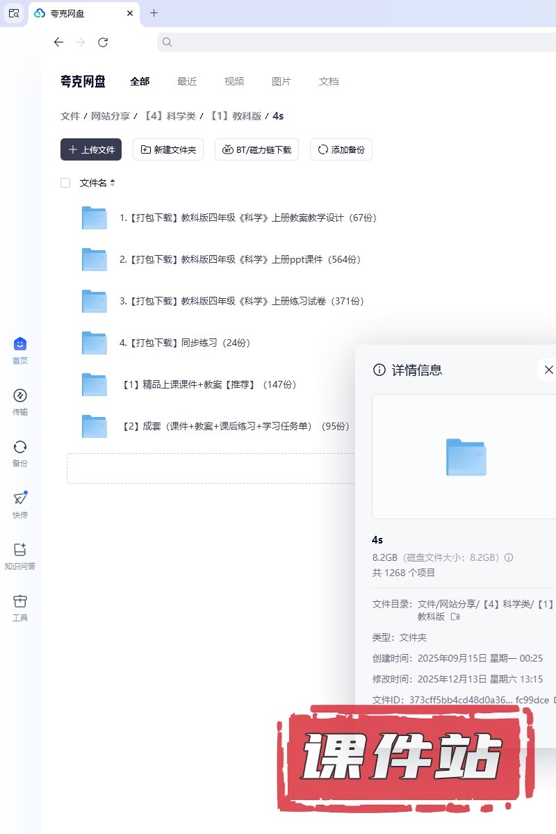
Task: Sort files by the 文件名 sort arrow
Action: 113,183
